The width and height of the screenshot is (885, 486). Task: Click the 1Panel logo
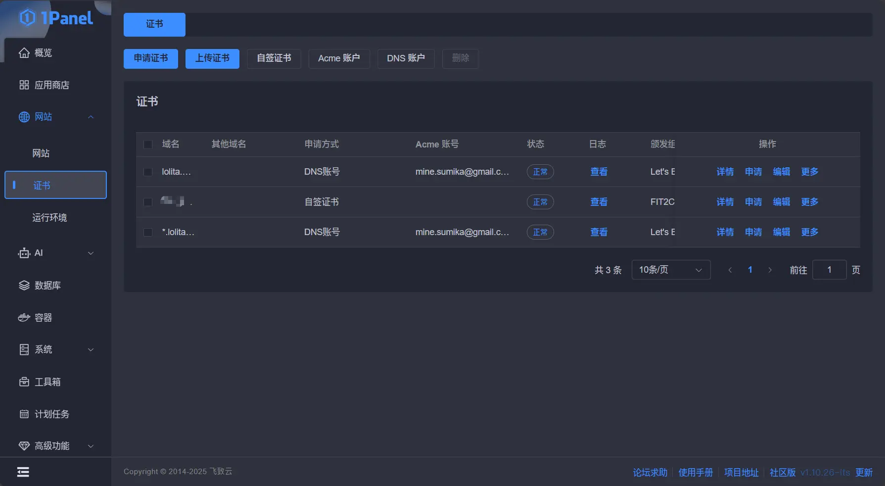coord(56,18)
